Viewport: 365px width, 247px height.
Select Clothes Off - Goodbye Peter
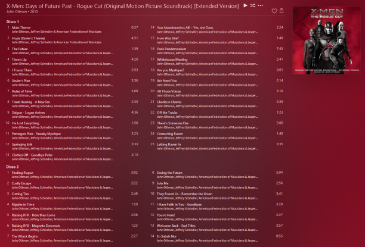(x=32, y=155)
